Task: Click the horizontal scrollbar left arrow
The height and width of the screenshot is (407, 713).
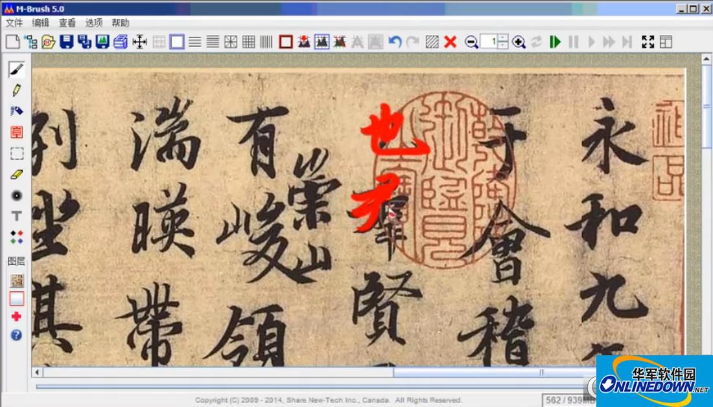Action: [38, 372]
